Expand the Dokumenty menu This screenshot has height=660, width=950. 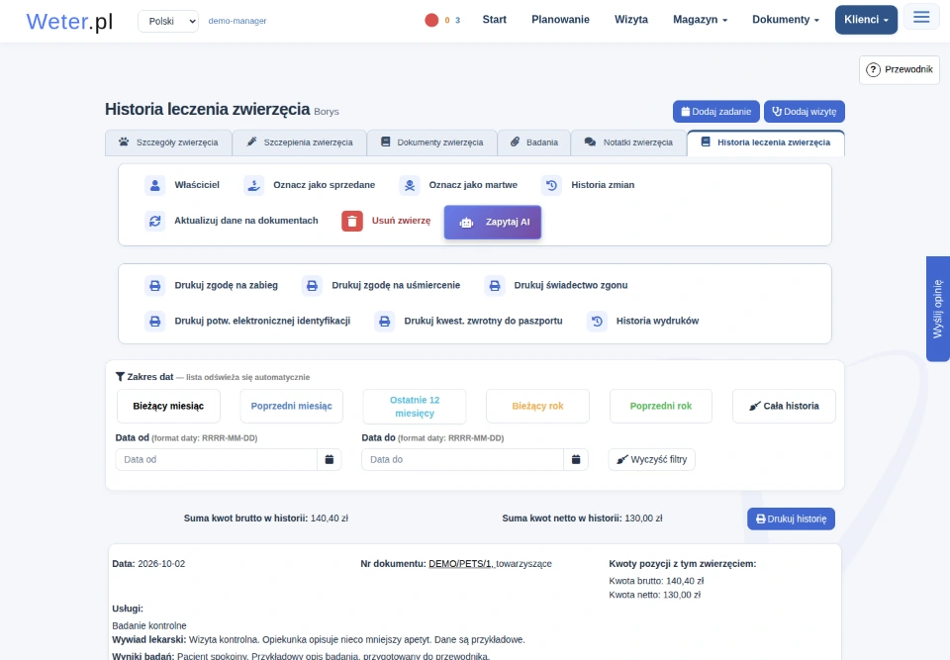click(785, 20)
